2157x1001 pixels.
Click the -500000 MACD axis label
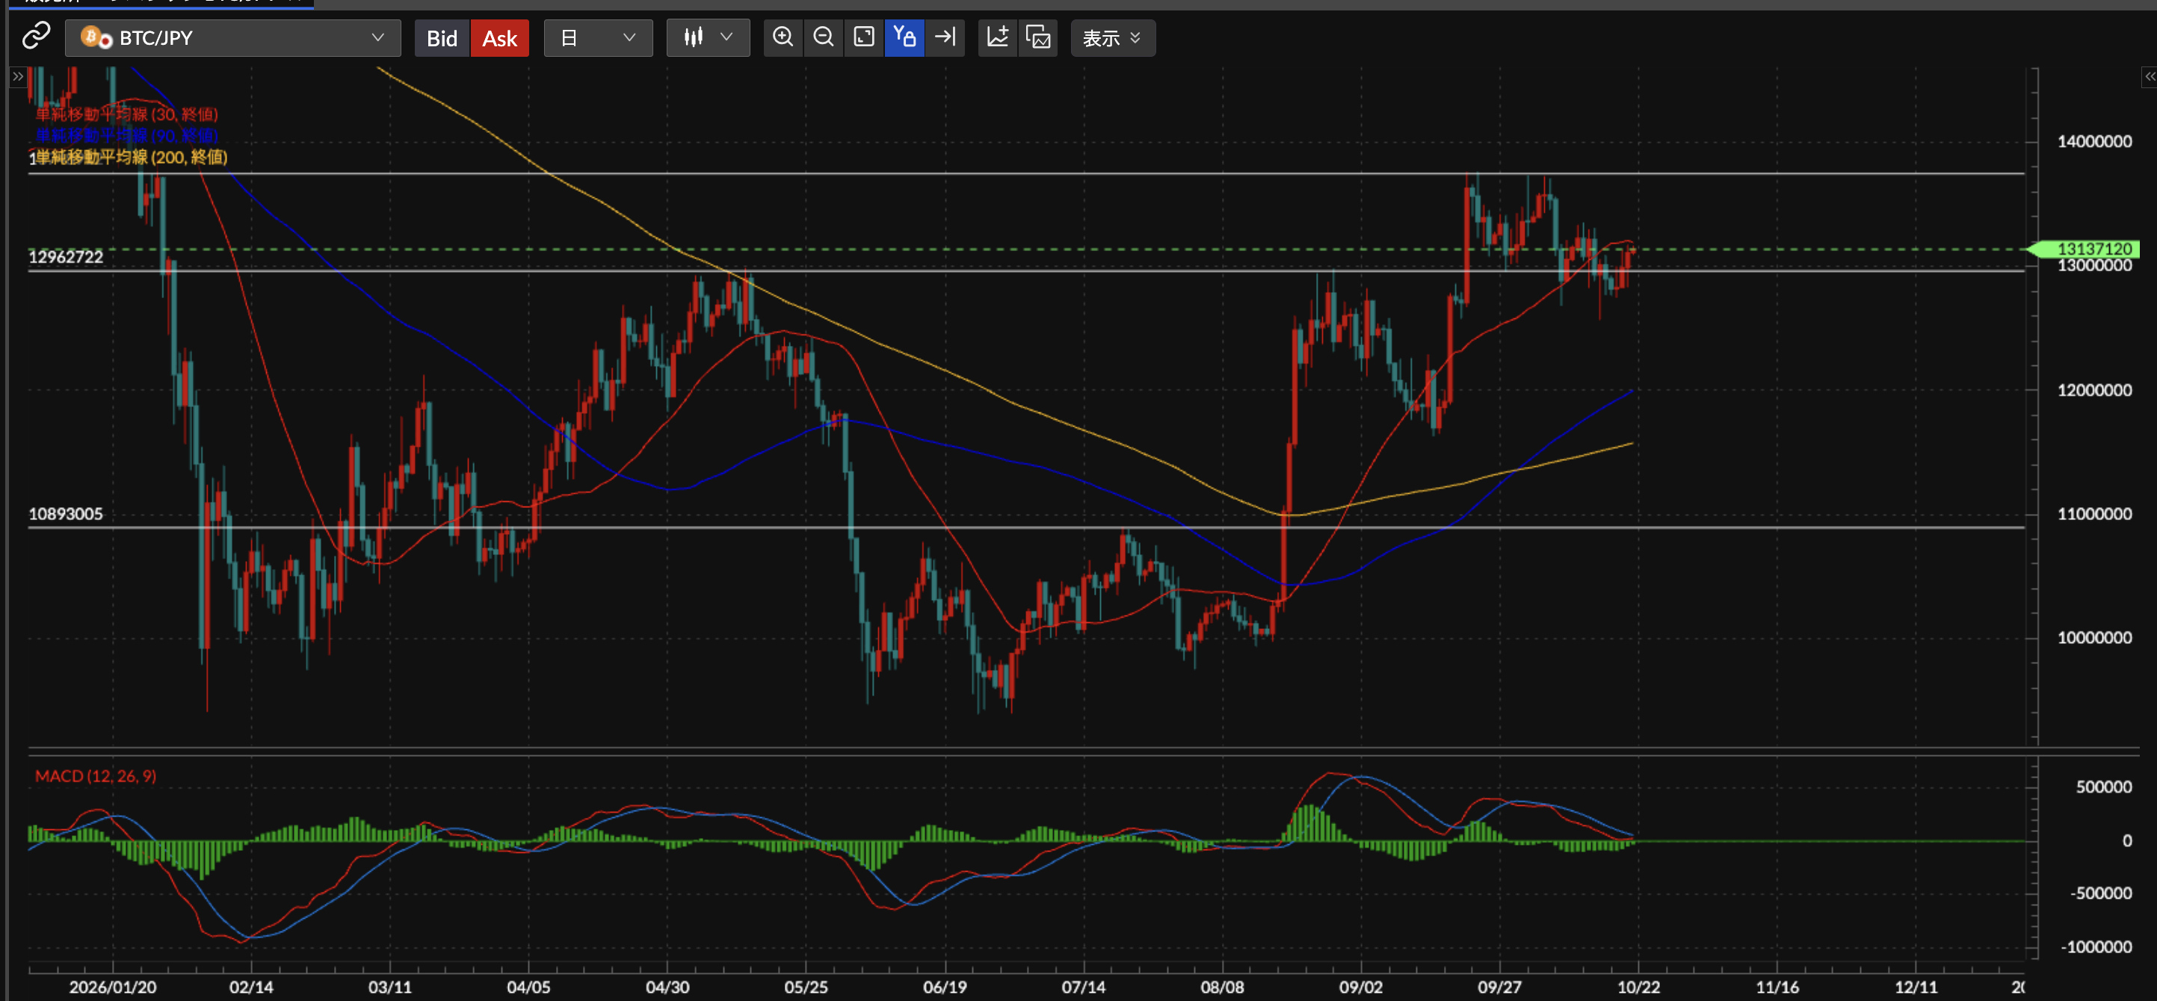[x=2101, y=893]
